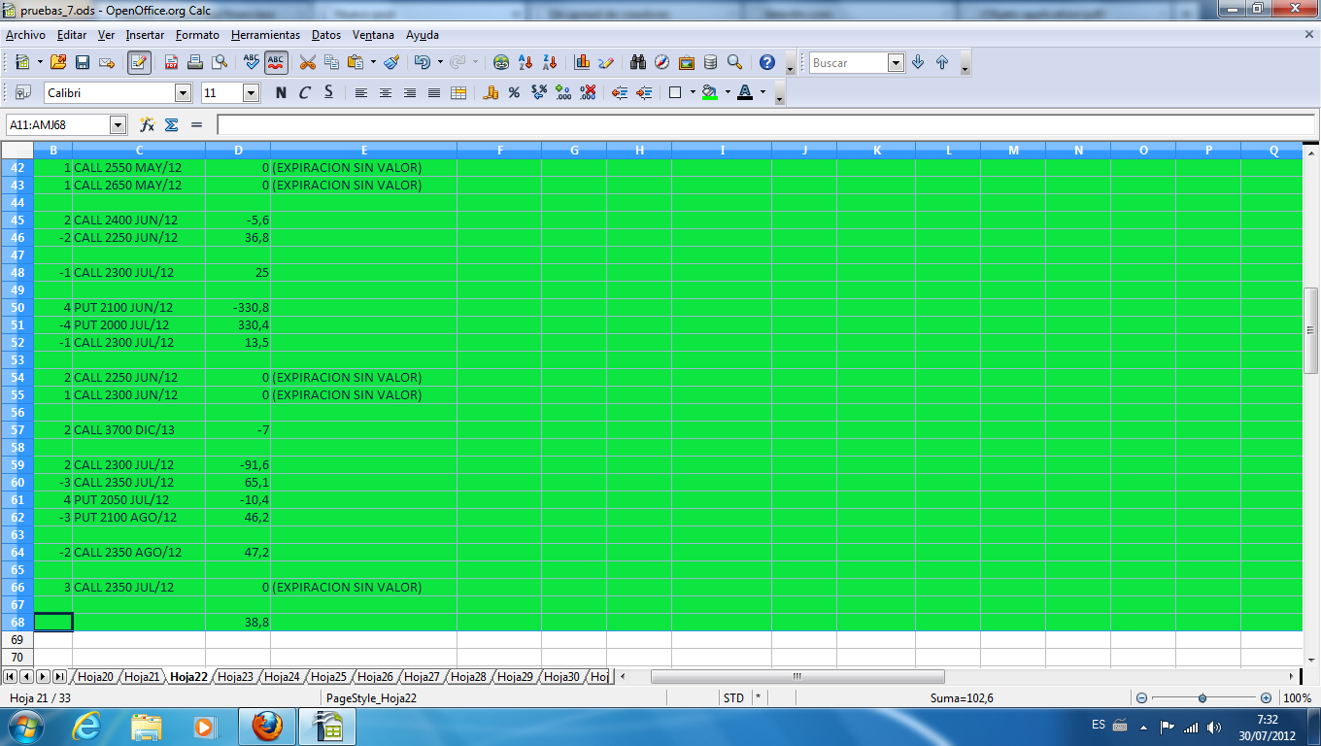Image resolution: width=1321 pixels, height=746 pixels.
Task: Toggle Edit File mode button
Action: (139, 62)
